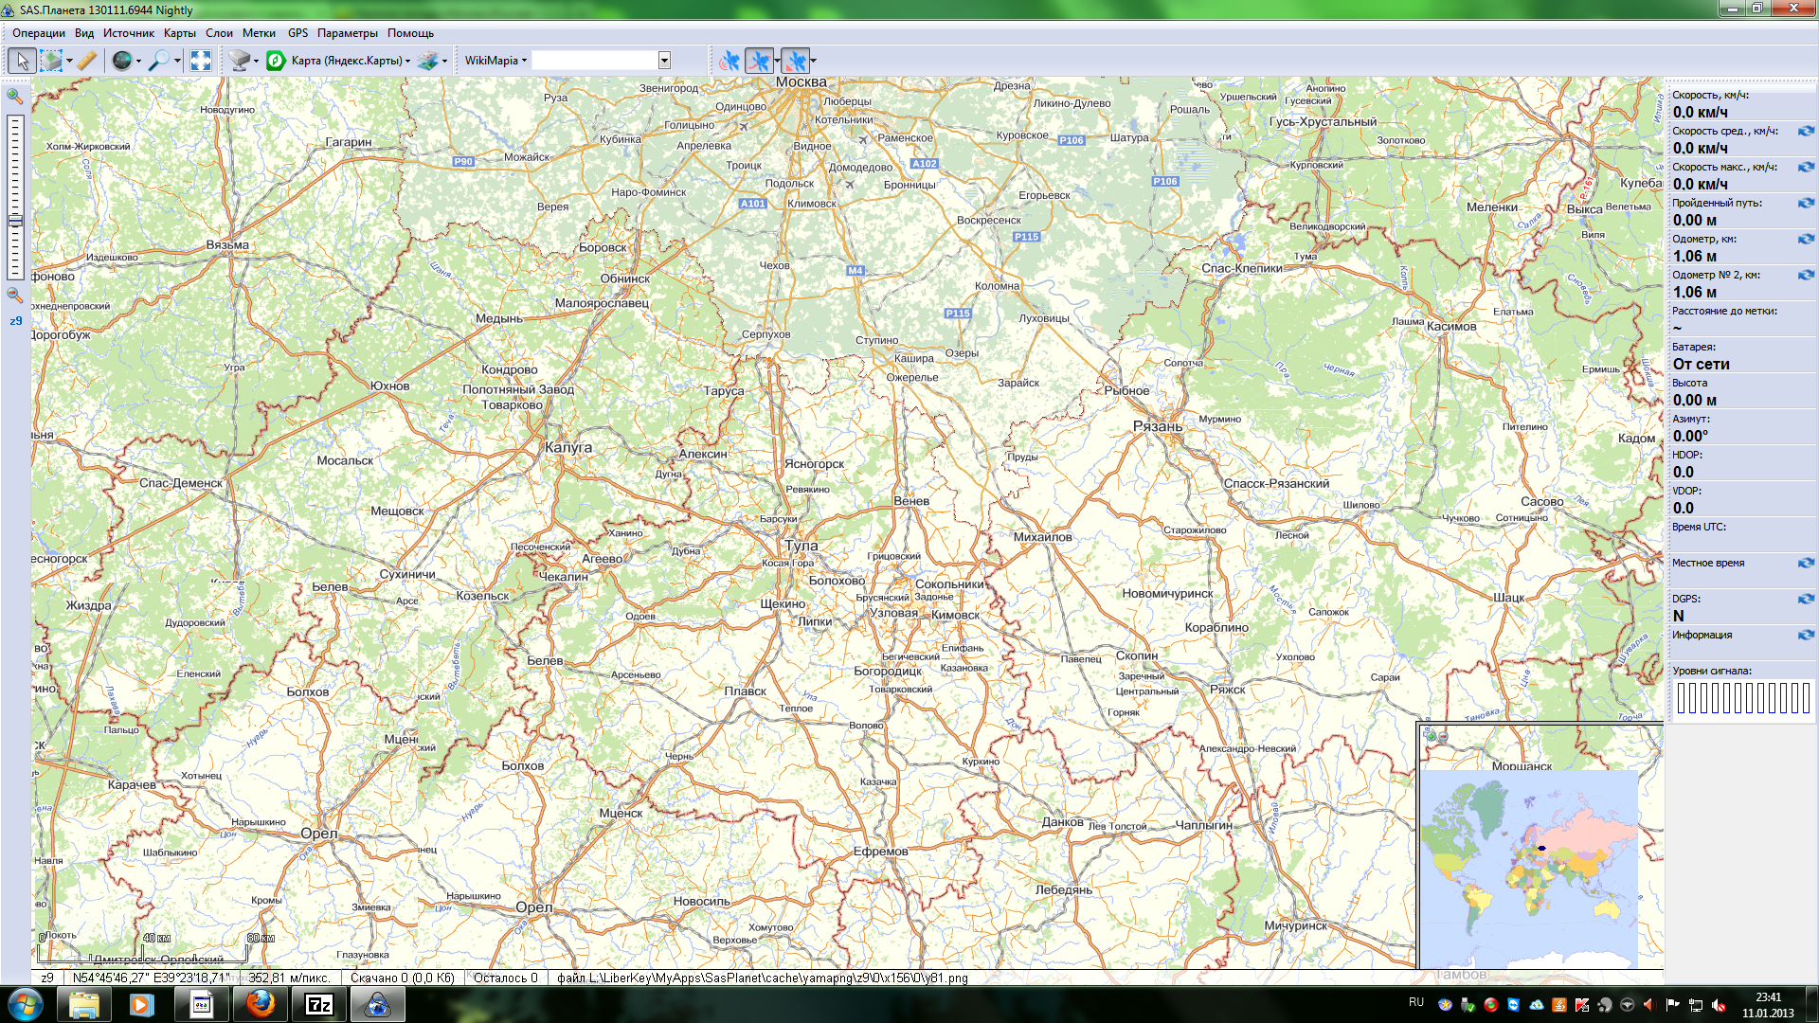Click the world minimap overview thumbnail
Image resolution: width=1819 pixels, height=1023 pixels.
click(x=1529, y=867)
